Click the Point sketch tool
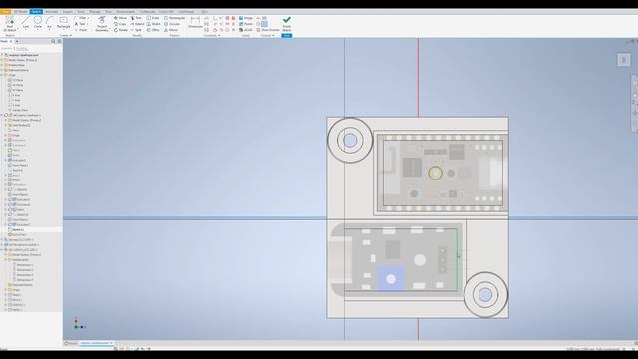The image size is (638, 359). 81,30
